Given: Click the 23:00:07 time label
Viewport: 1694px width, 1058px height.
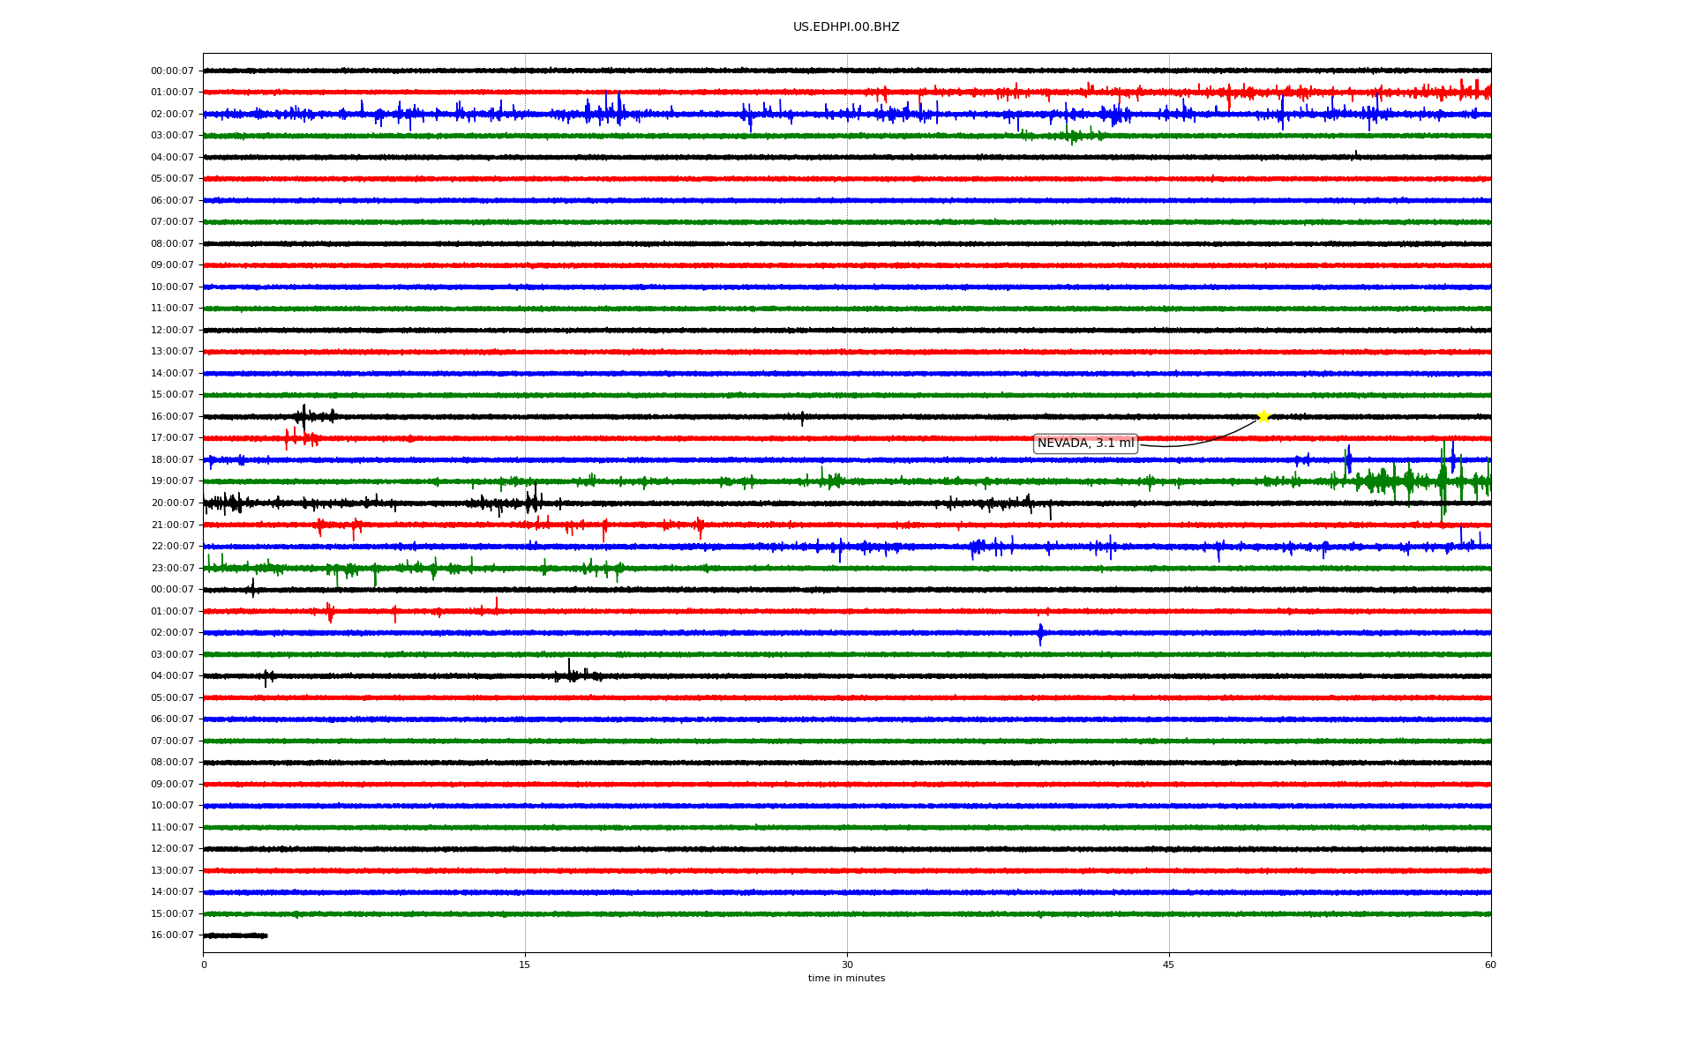Looking at the screenshot, I should [172, 568].
